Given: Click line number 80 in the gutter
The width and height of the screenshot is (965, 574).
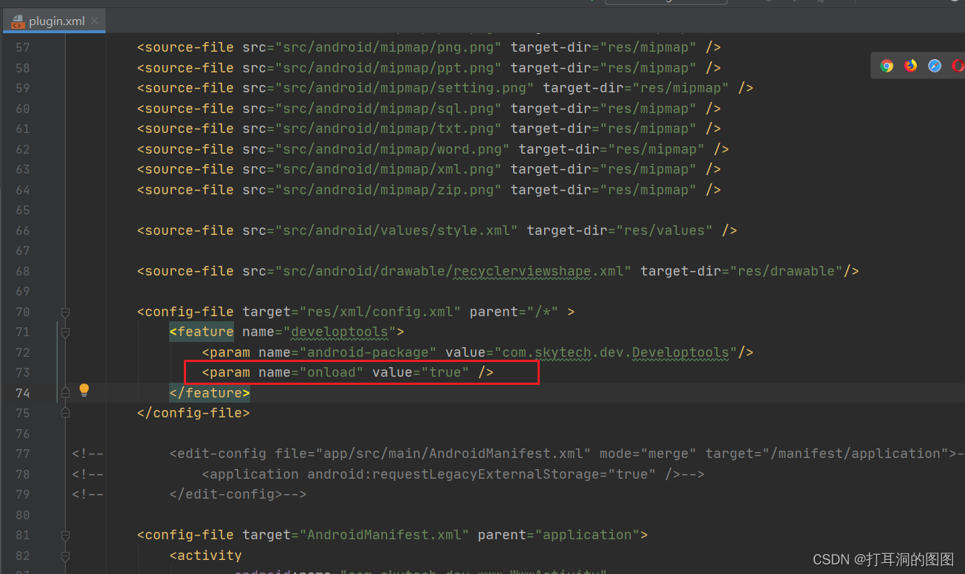Looking at the screenshot, I should 22,515.
